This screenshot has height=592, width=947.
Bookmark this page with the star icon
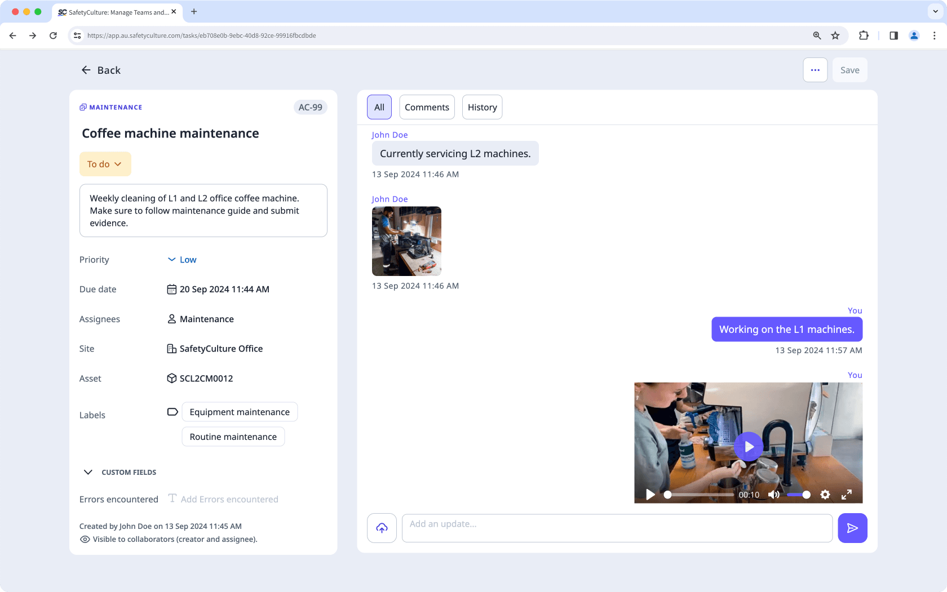[835, 35]
